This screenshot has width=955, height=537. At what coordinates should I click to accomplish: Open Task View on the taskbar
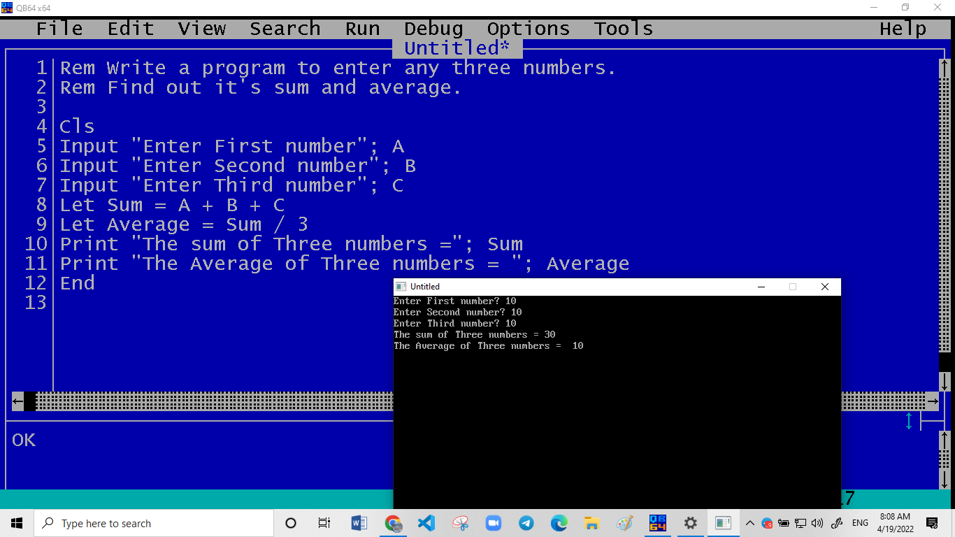pos(324,523)
